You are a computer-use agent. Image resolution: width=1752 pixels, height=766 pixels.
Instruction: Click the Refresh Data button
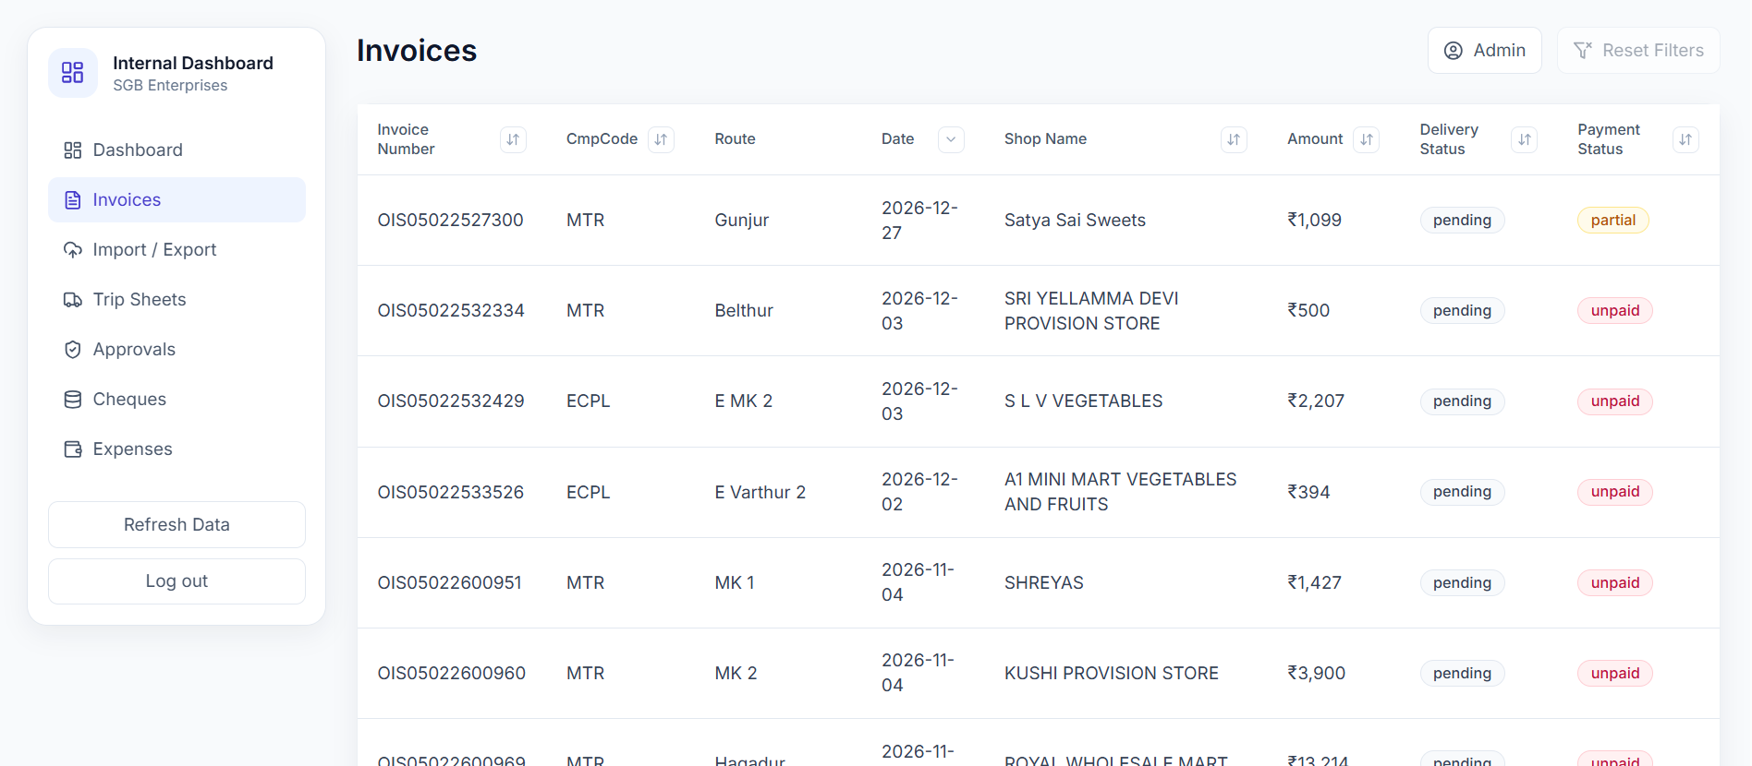point(176,524)
